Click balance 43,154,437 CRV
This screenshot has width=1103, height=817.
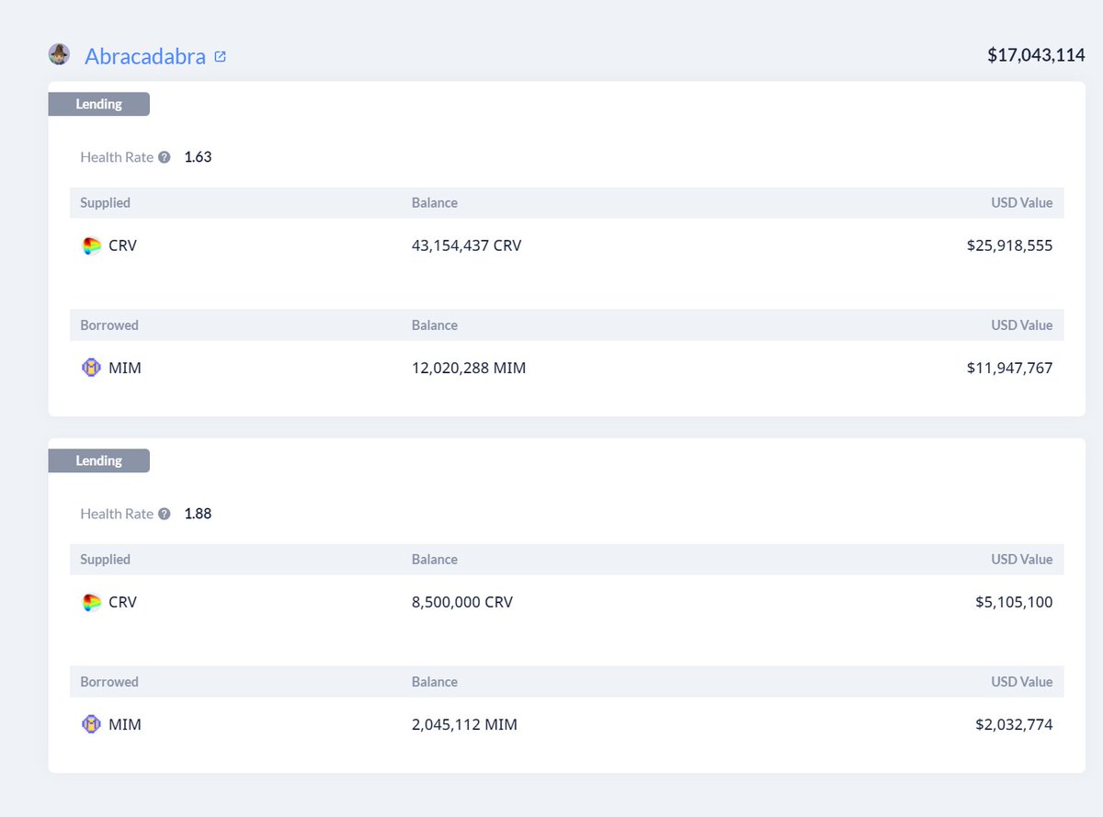466,246
